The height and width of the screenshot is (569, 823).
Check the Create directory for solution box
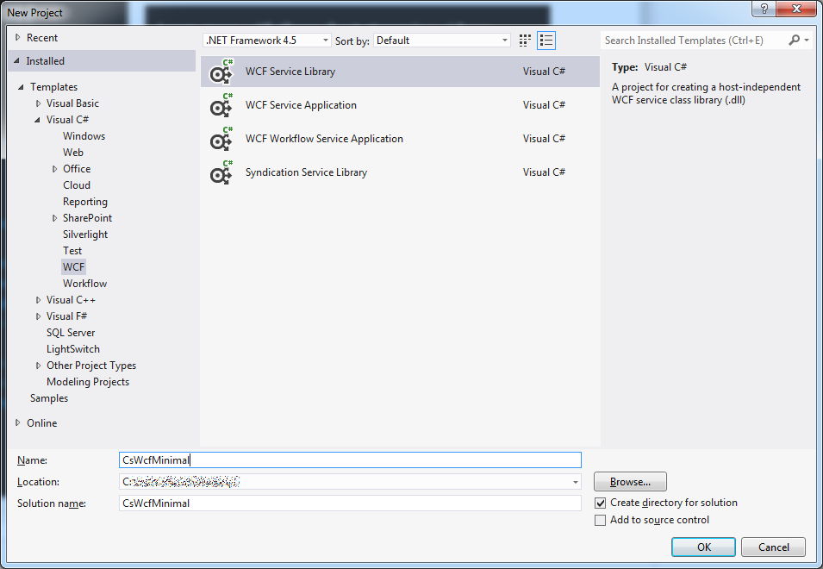pyautogui.click(x=600, y=503)
